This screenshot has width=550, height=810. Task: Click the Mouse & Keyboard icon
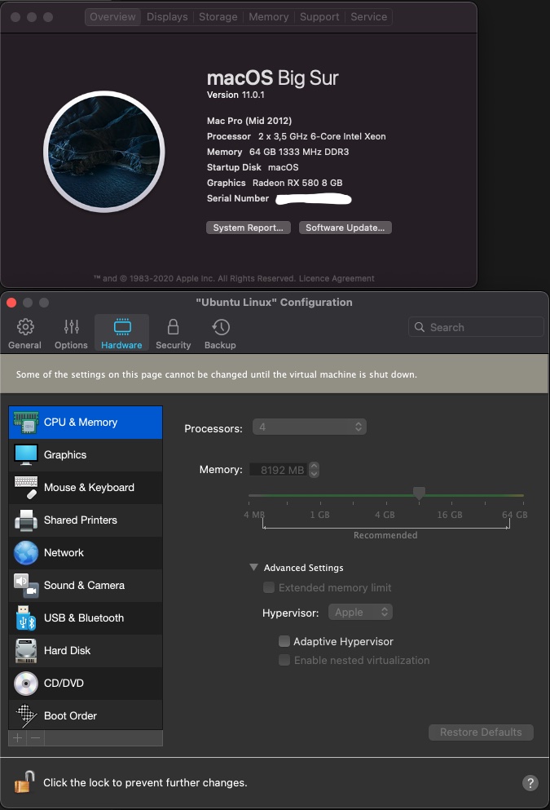26,487
